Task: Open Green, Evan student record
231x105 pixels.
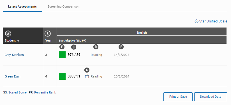Action: click(x=13, y=76)
